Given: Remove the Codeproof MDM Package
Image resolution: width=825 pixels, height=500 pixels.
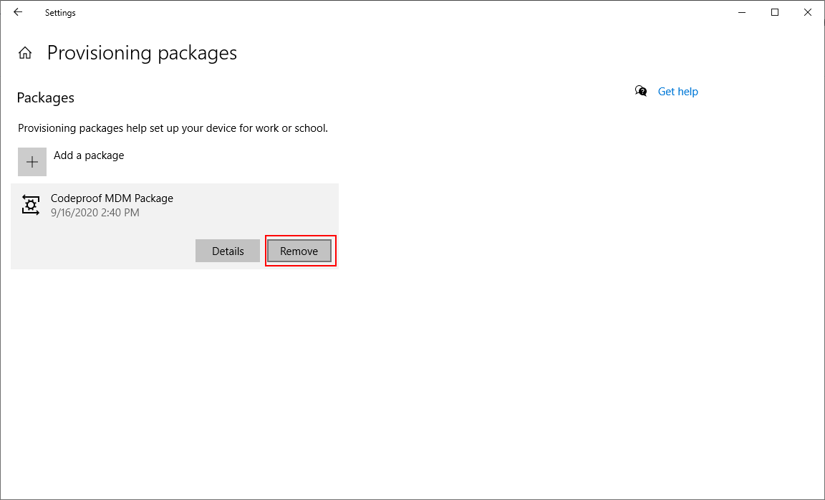Looking at the screenshot, I should pyautogui.click(x=299, y=251).
